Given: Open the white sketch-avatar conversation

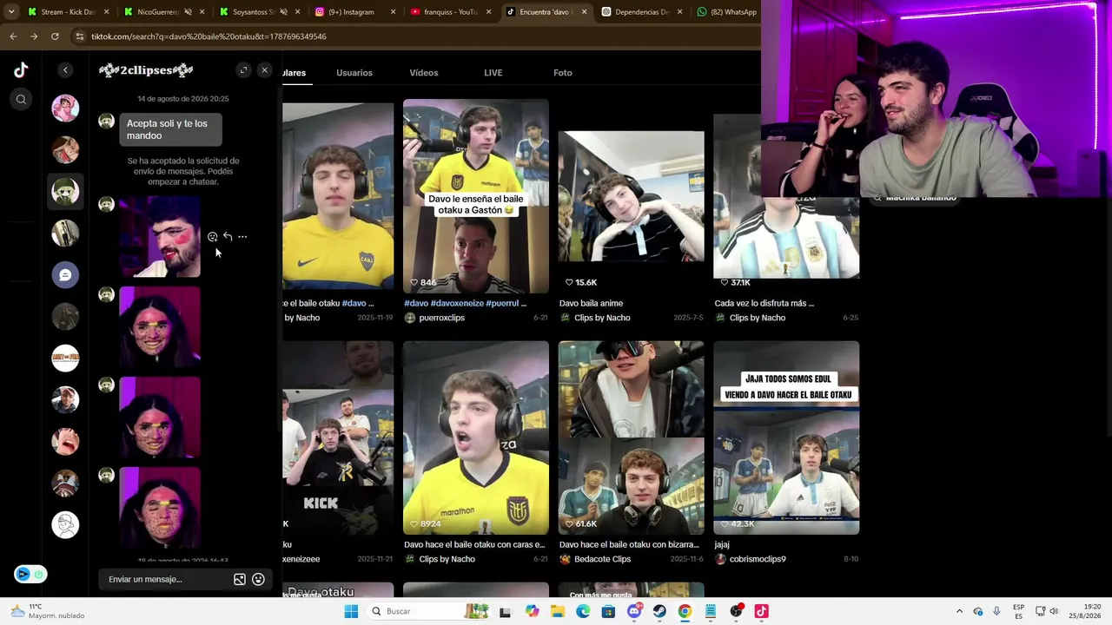Looking at the screenshot, I should pyautogui.click(x=65, y=525).
